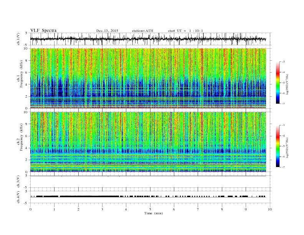
Task: Click the ch.4 pulse trace panel
Action: (151, 197)
